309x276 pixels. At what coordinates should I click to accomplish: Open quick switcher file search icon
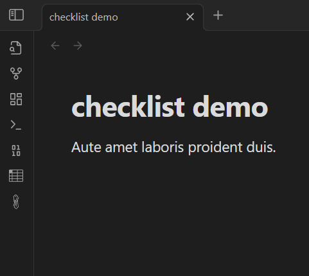(16, 47)
